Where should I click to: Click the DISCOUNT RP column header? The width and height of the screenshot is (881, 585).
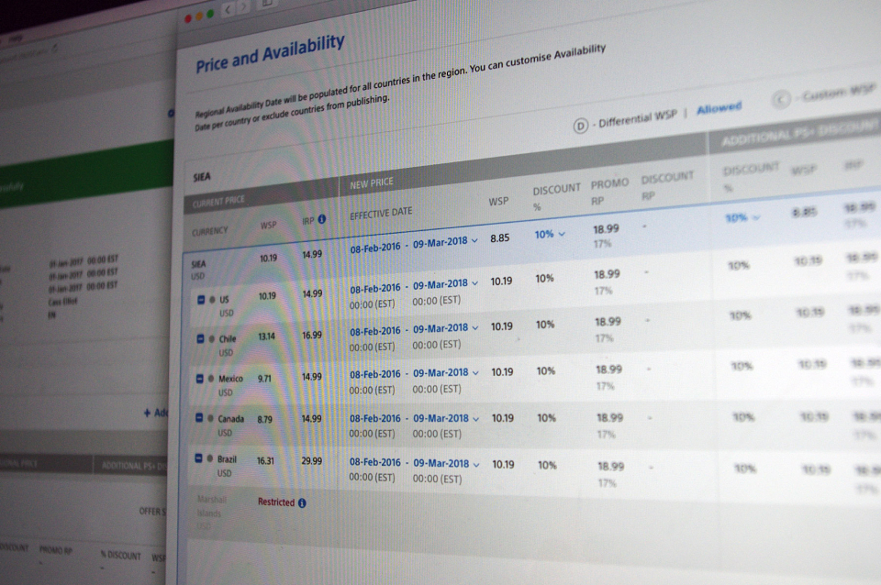pos(667,187)
